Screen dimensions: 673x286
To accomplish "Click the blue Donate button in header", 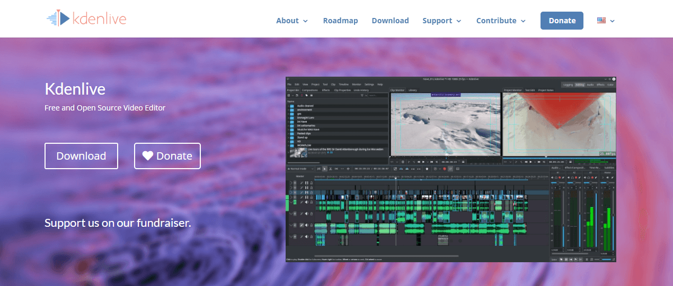I will pyautogui.click(x=562, y=21).
